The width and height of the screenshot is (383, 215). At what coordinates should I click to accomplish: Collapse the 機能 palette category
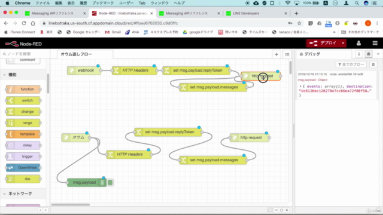coord(23,75)
